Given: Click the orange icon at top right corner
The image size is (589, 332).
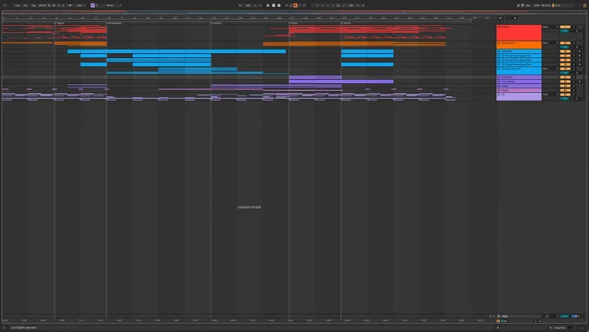Looking at the screenshot, I should (585, 5).
